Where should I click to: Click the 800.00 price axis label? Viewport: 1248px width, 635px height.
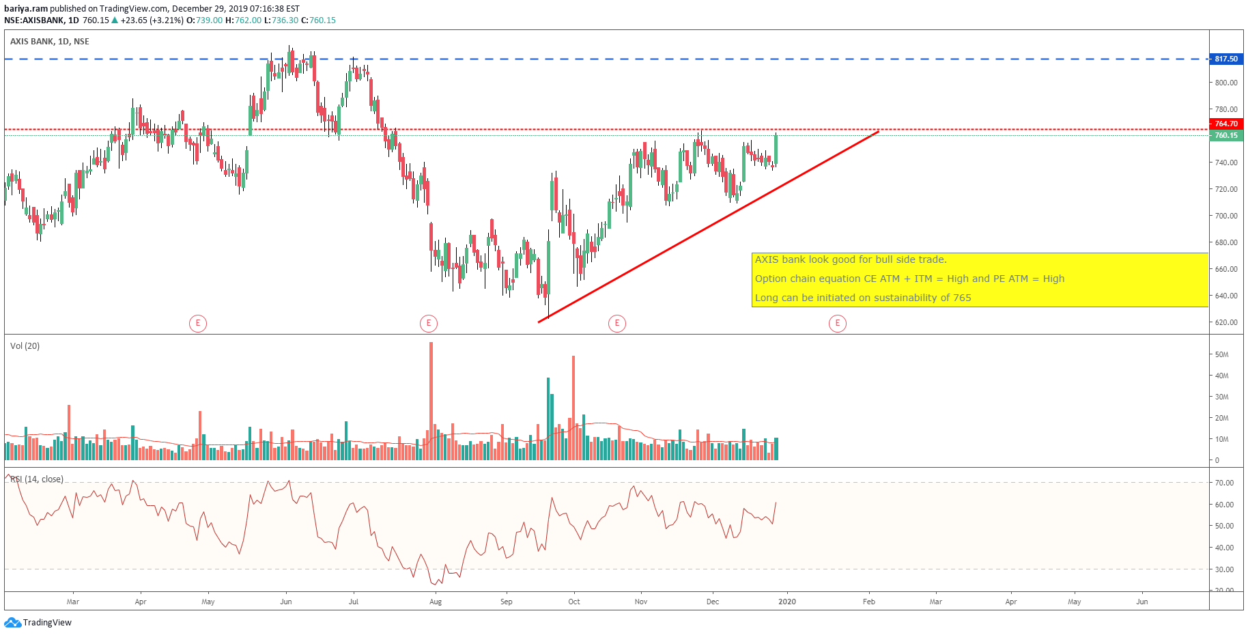pyautogui.click(x=1226, y=83)
